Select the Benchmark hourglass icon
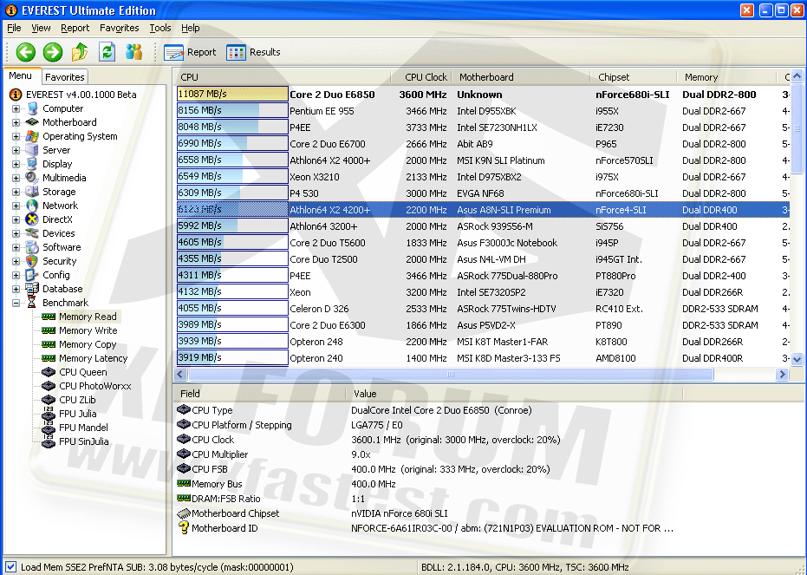The height and width of the screenshot is (575, 807). 32,304
